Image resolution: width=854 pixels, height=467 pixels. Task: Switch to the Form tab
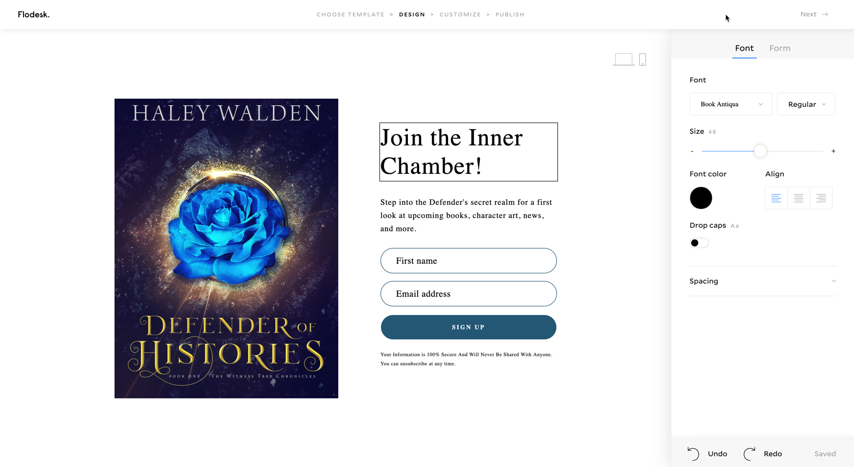point(780,48)
